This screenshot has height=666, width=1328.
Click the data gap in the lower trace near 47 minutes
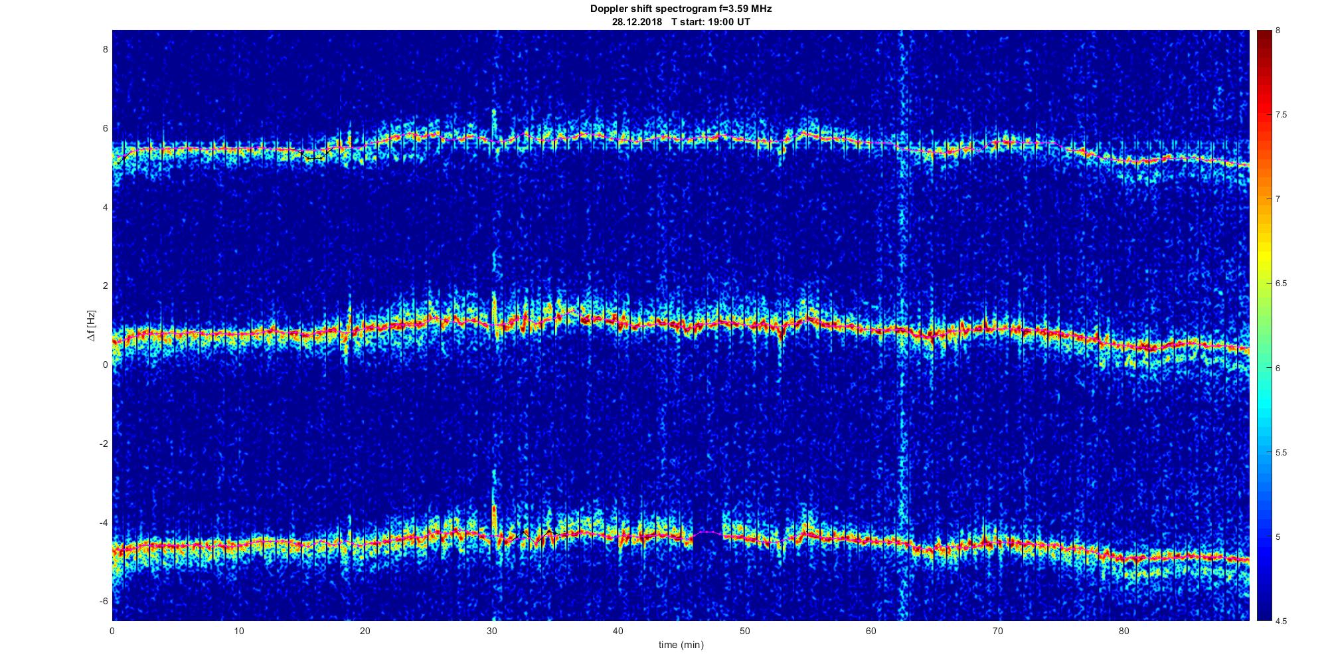pyautogui.click(x=708, y=533)
